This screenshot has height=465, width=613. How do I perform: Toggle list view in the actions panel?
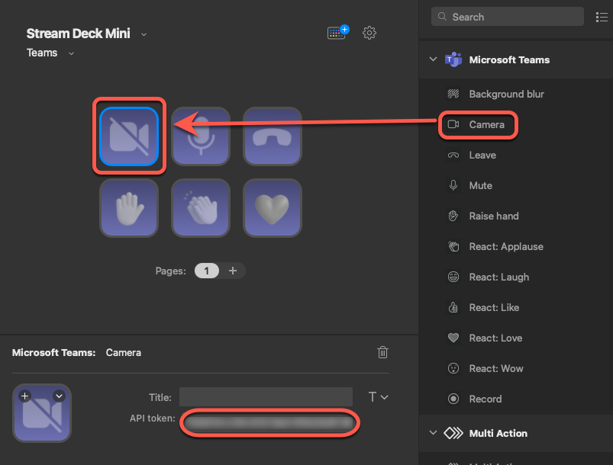tap(602, 16)
